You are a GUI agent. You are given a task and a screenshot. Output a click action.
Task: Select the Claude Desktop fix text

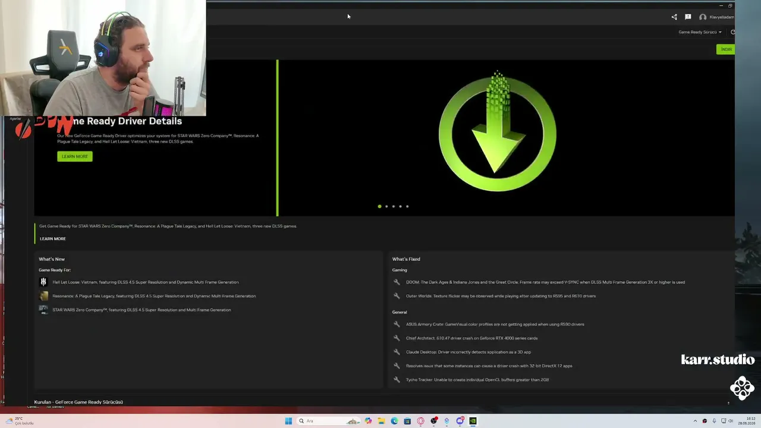(x=468, y=352)
